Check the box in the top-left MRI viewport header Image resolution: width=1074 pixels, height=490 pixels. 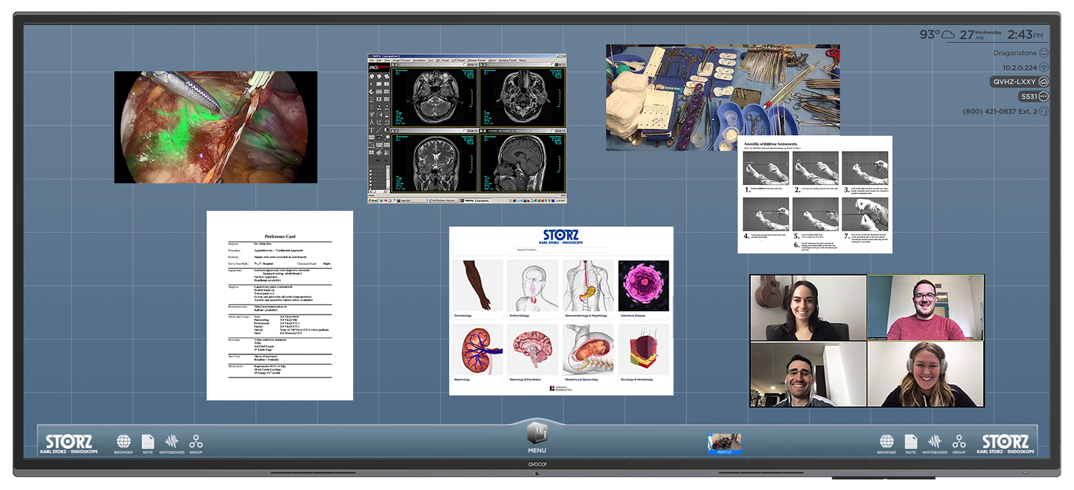coord(465,64)
